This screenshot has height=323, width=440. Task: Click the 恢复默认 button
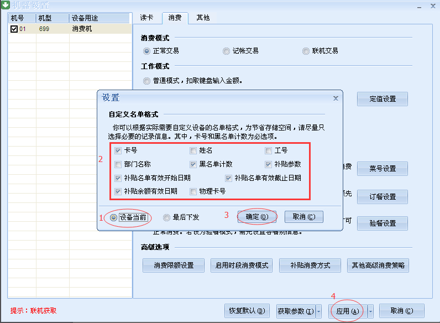pos(247,311)
